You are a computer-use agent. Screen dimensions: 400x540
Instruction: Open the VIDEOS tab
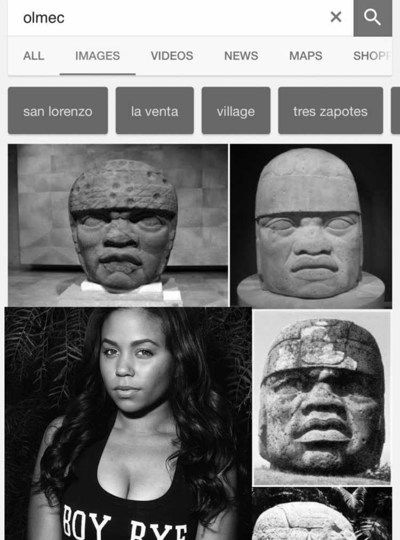click(172, 56)
